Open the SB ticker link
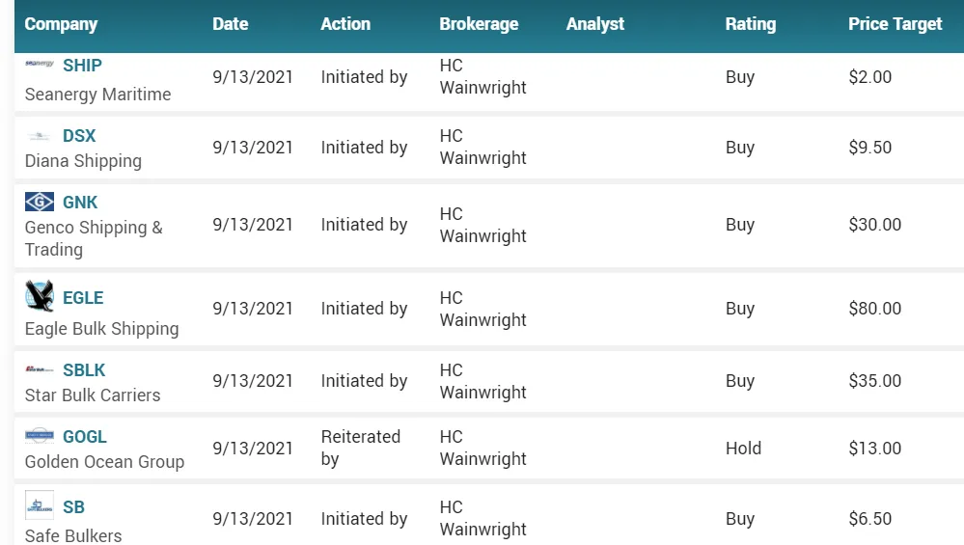964x545 pixels. pos(73,507)
